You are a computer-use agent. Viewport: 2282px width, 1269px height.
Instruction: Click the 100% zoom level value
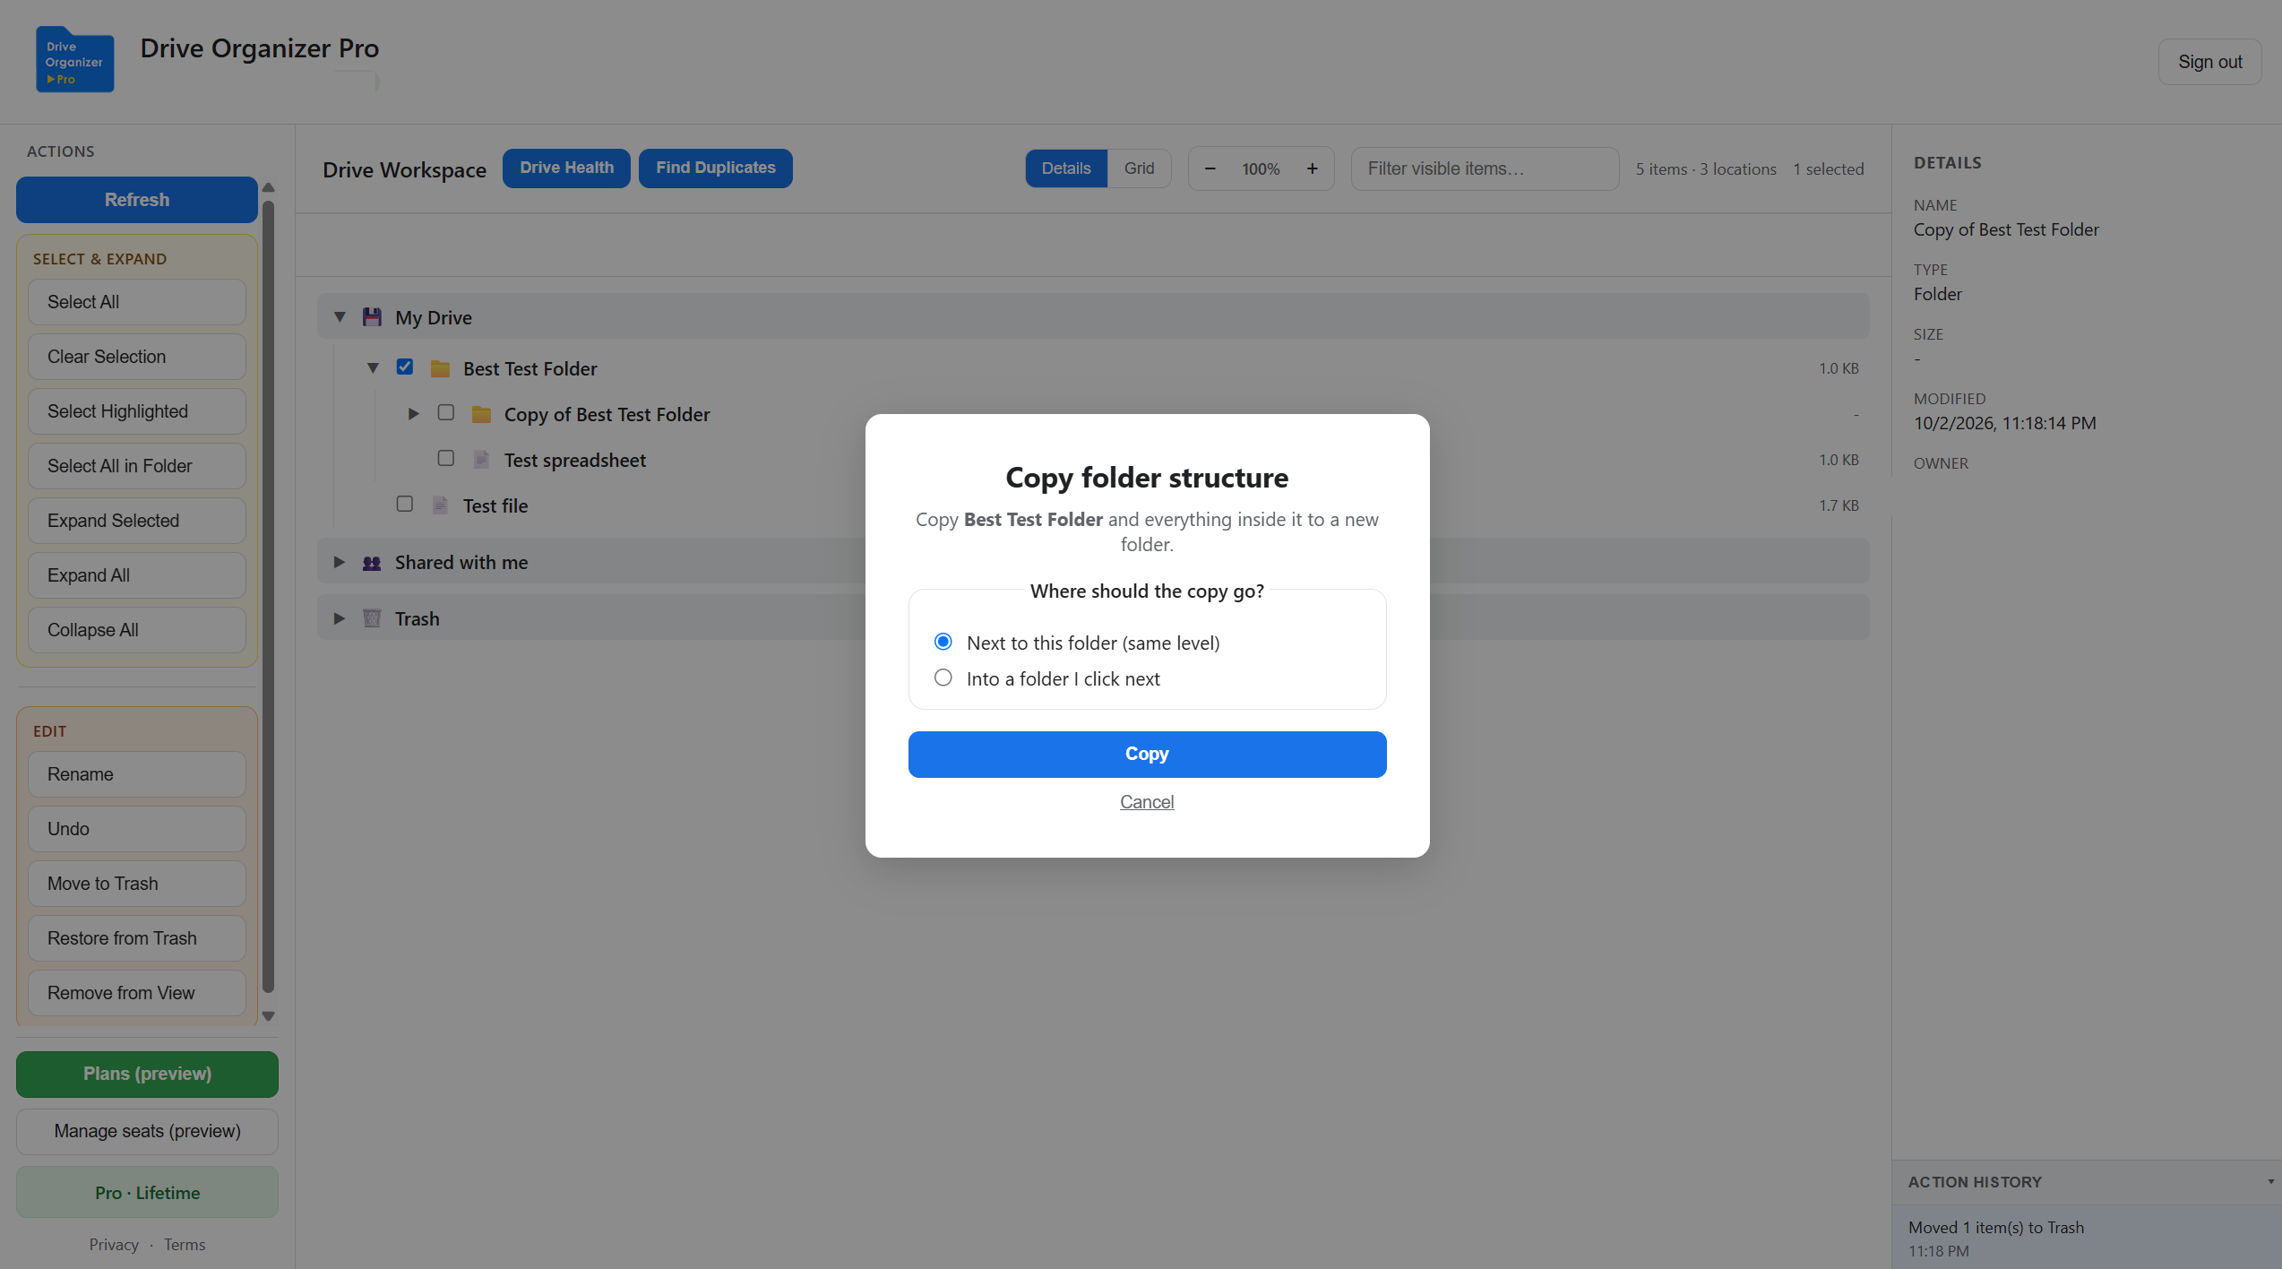coord(1261,168)
